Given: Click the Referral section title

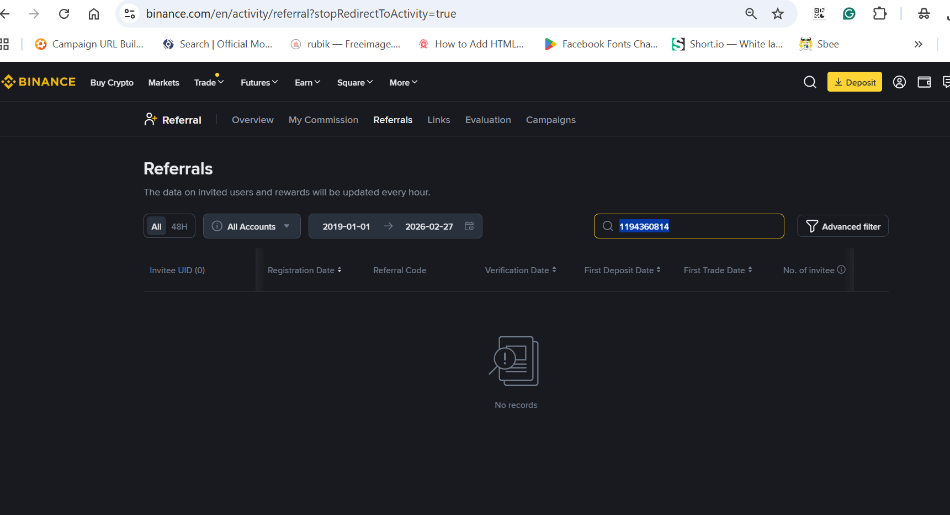Looking at the screenshot, I should pos(182,120).
